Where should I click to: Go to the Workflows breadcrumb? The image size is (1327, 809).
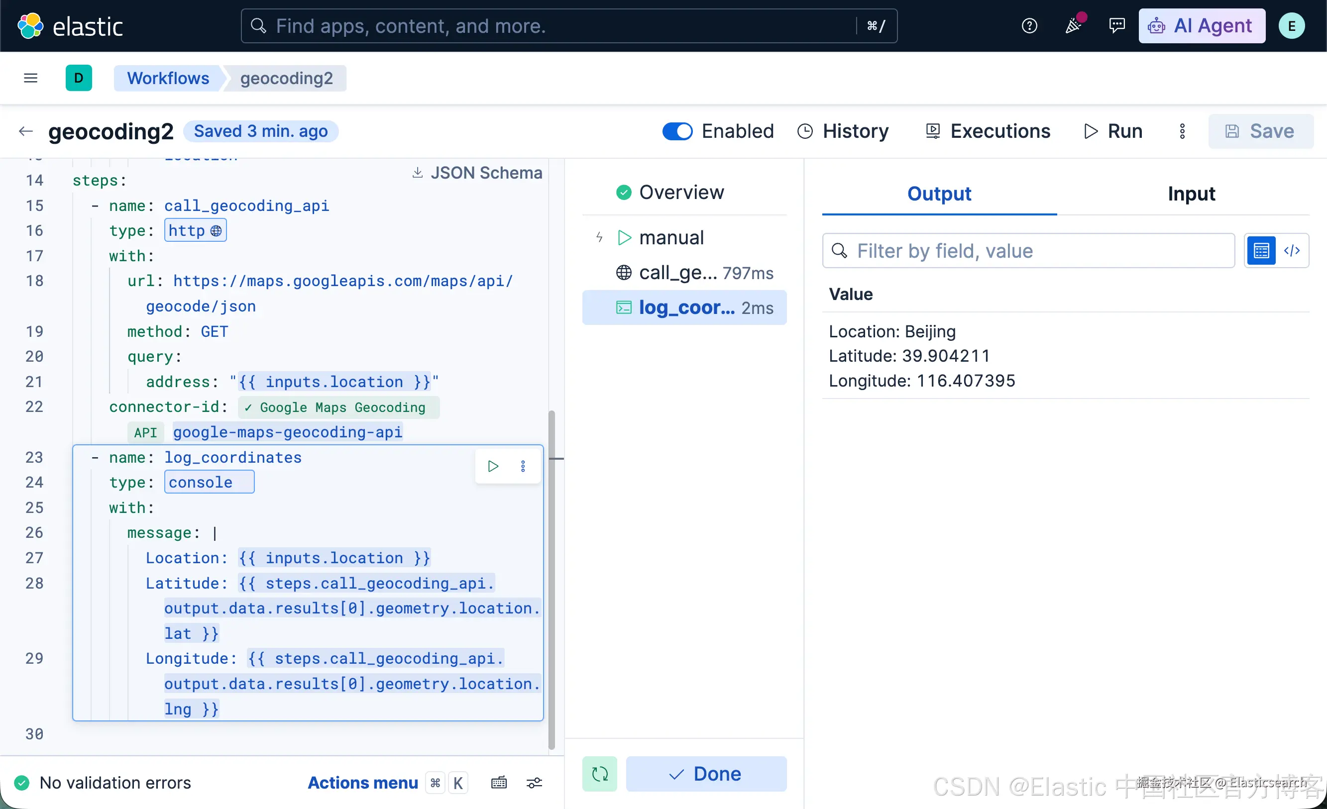click(x=168, y=78)
